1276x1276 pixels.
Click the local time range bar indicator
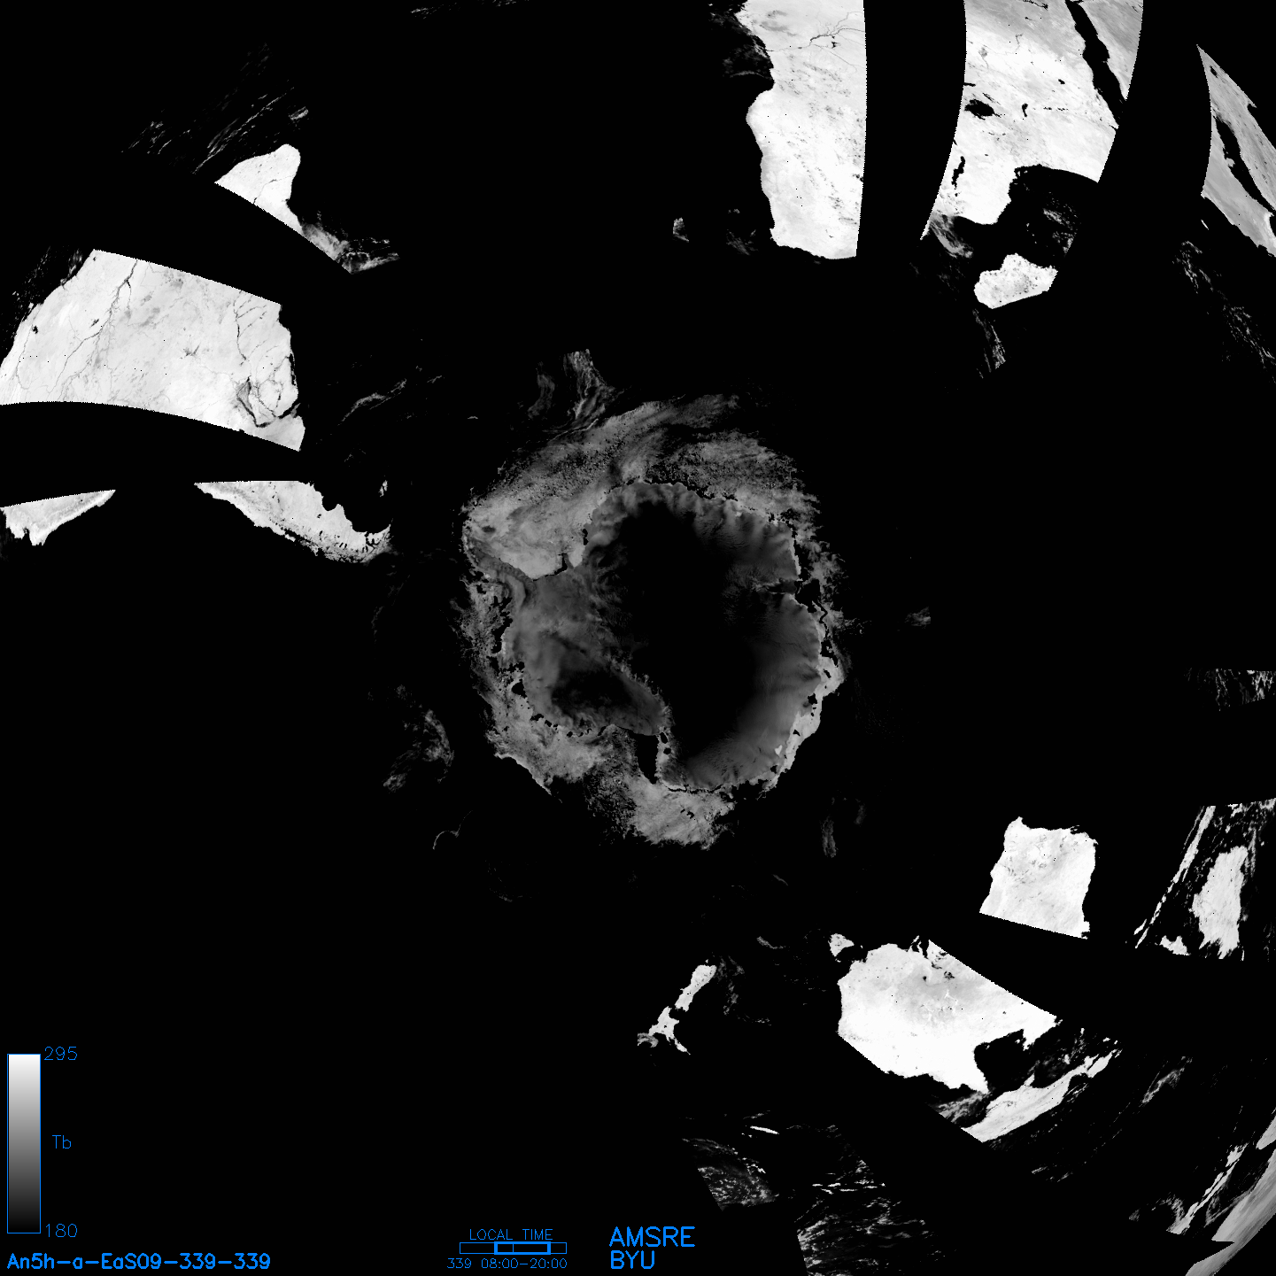[513, 1248]
